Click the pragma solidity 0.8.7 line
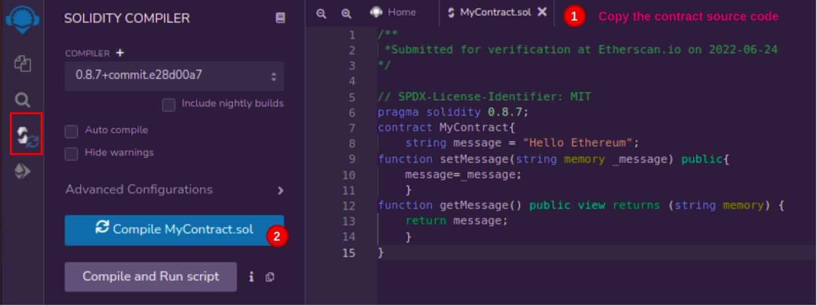The width and height of the screenshot is (817, 306). click(x=453, y=112)
